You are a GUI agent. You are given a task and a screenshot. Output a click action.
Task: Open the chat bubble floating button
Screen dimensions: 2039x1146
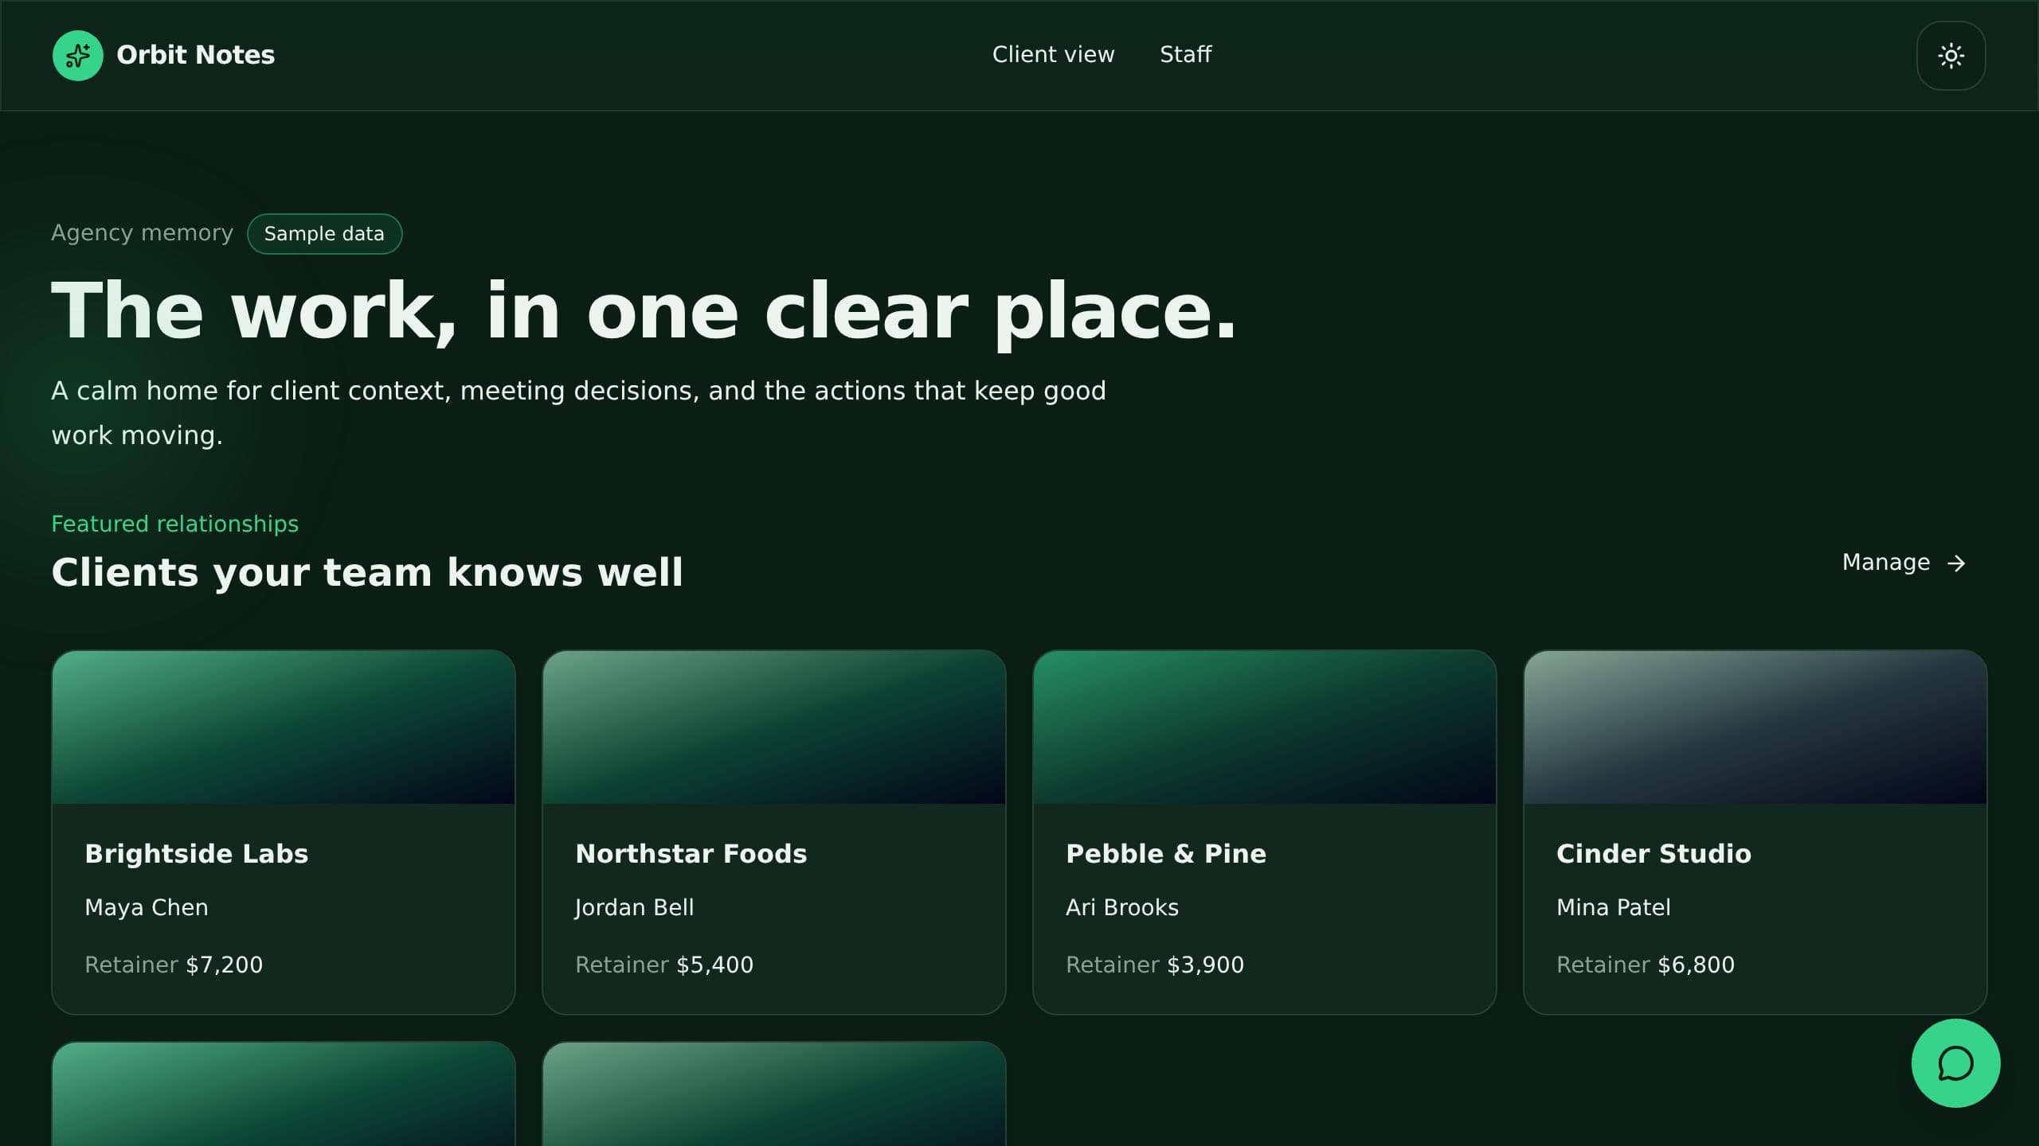click(1955, 1063)
